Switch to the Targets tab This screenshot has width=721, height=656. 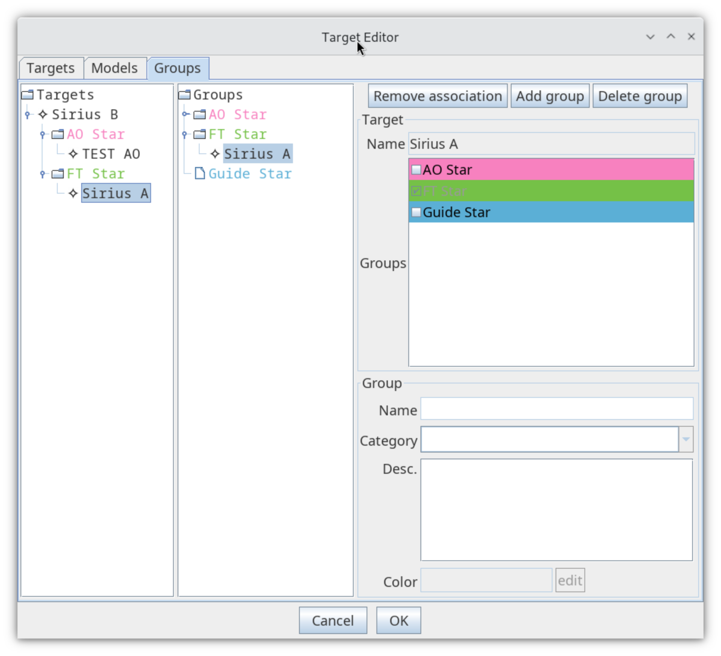(x=51, y=68)
